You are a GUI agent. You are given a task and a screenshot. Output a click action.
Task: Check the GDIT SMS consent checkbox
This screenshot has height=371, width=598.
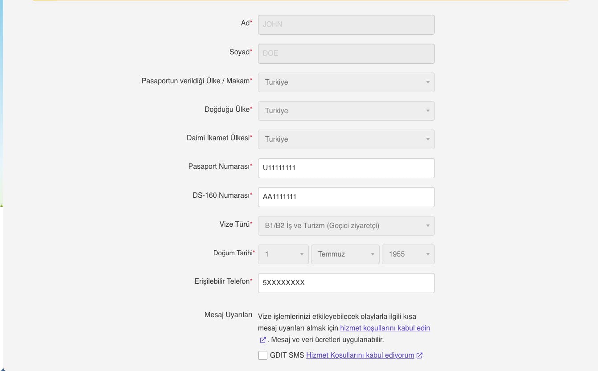click(x=263, y=355)
